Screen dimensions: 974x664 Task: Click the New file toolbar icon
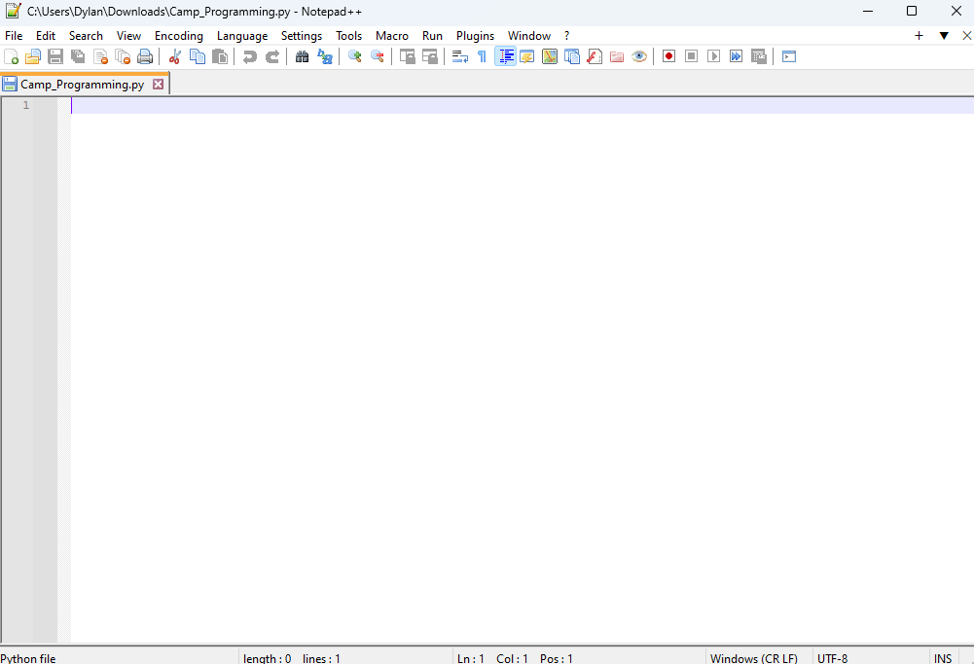click(x=12, y=56)
